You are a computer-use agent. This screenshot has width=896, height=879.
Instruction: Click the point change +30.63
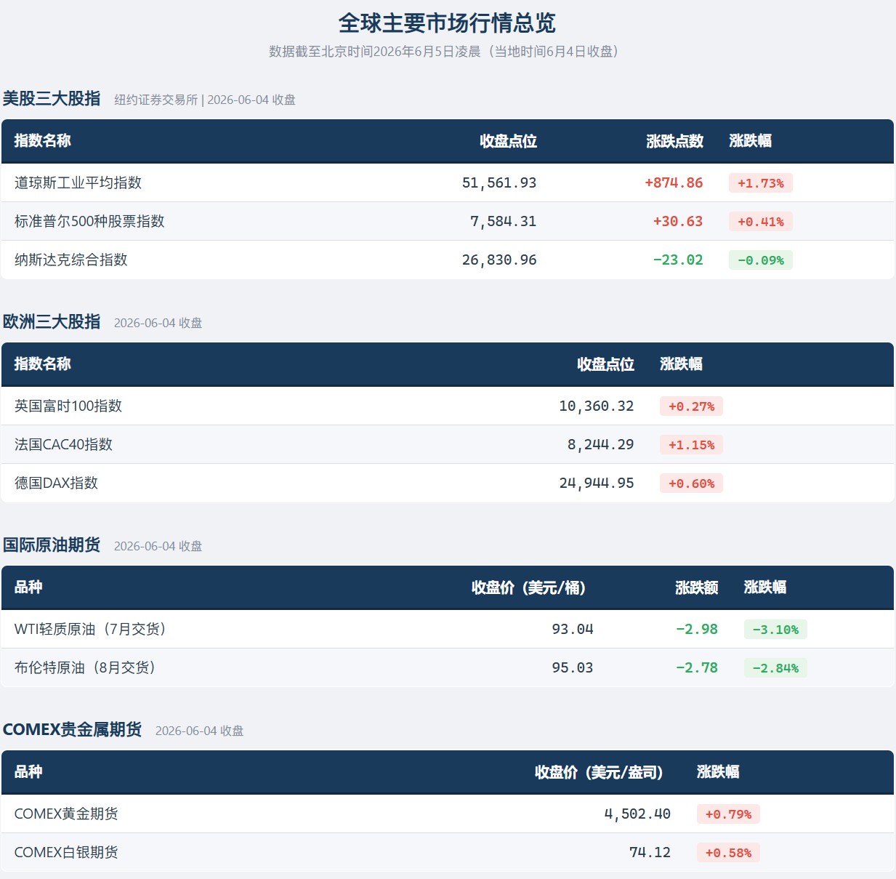point(678,221)
